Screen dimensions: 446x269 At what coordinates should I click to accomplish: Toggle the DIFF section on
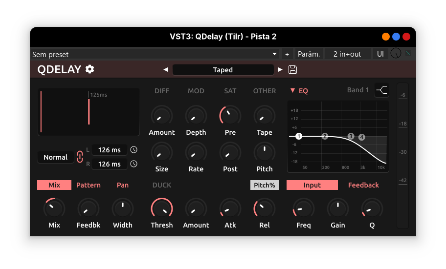coord(162,91)
